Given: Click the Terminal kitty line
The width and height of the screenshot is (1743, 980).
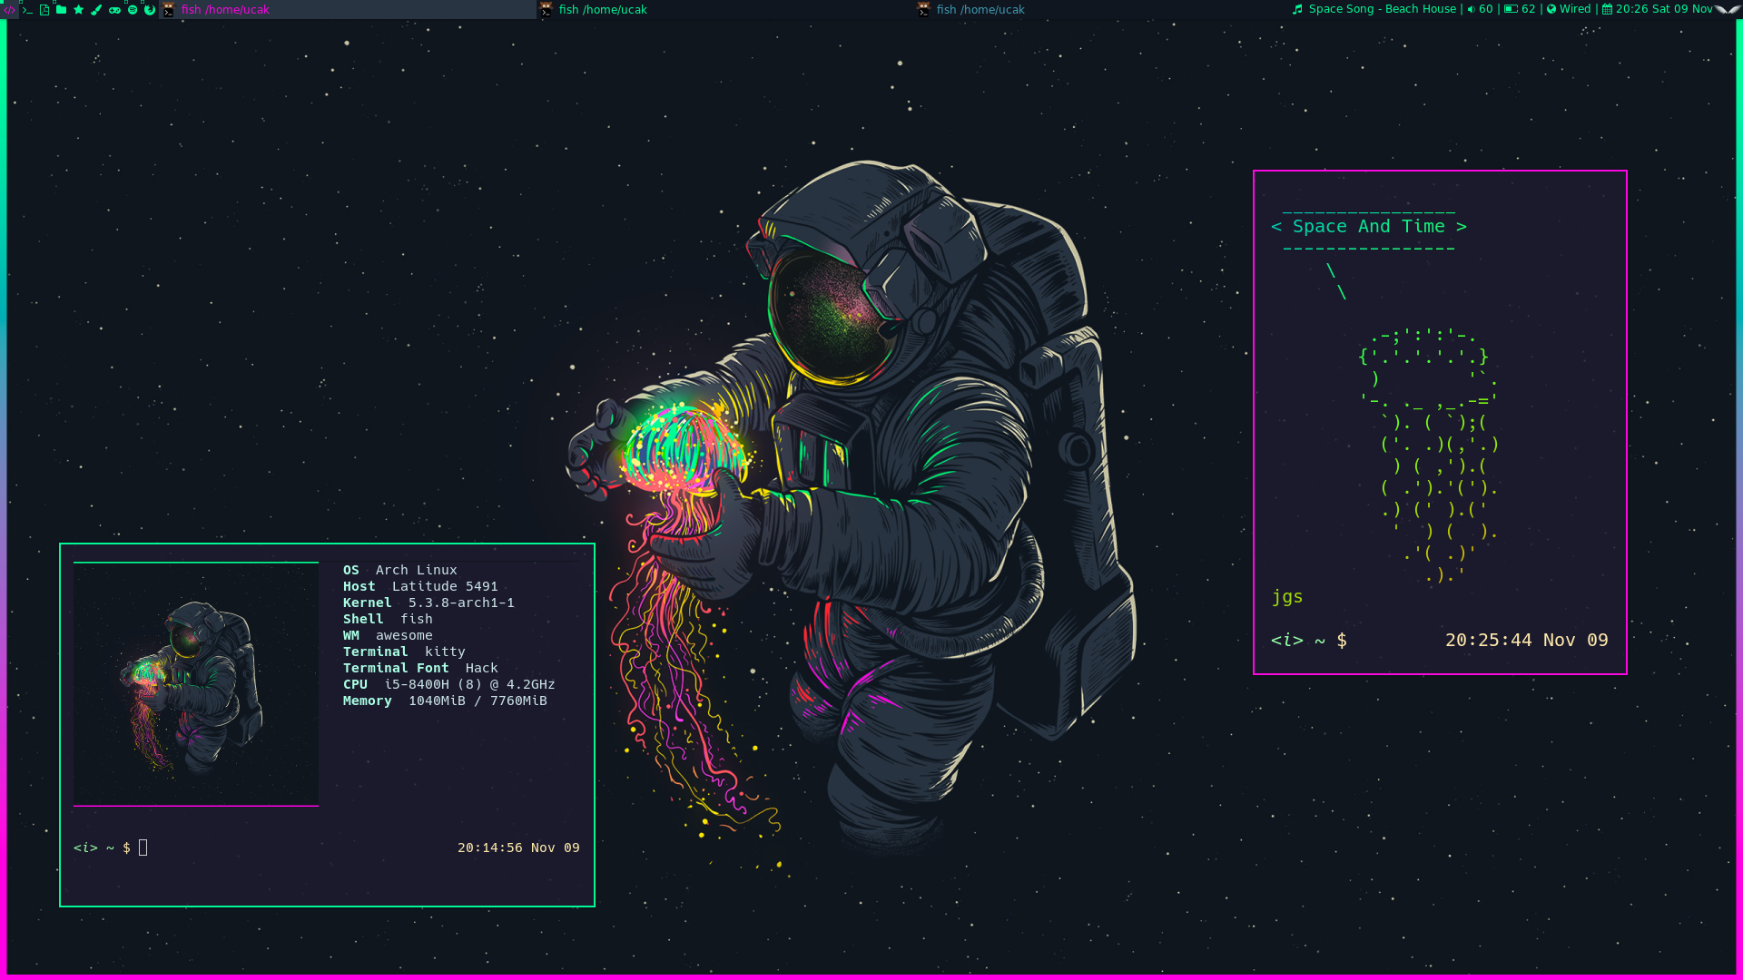Looking at the screenshot, I should click(x=404, y=652).
